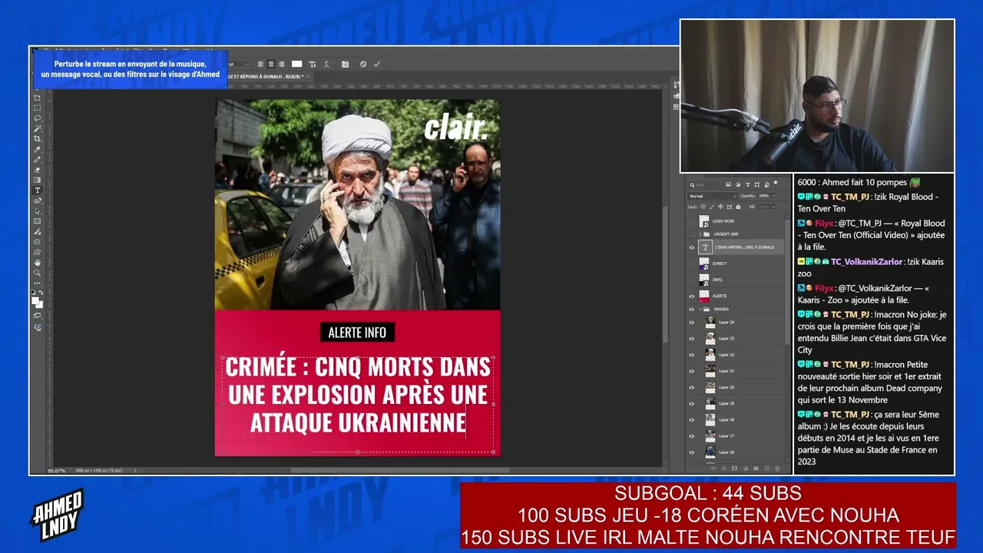Click the ALERTE INFO text on canvas
This screenshot has width=983, height=553.
(357, 333)
